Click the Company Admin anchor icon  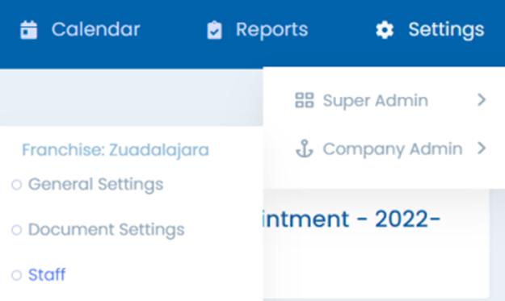coord(305,148)
